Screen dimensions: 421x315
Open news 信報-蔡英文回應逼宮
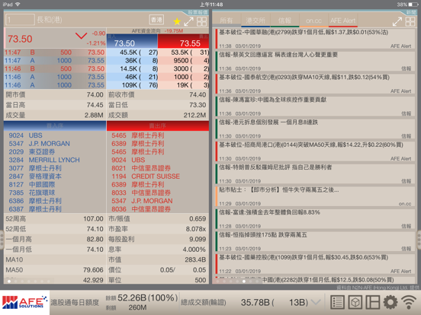315,62
